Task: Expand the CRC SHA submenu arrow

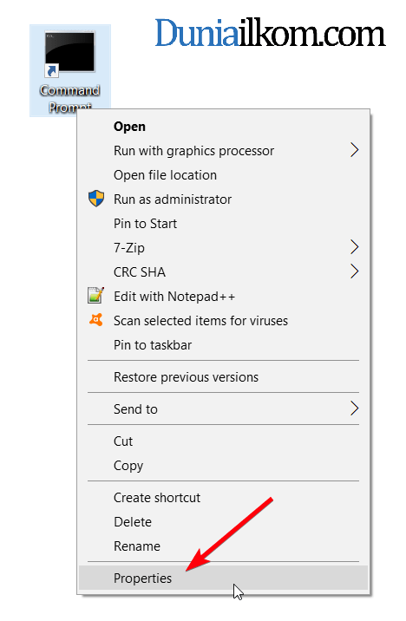Action: pos(355,271)
